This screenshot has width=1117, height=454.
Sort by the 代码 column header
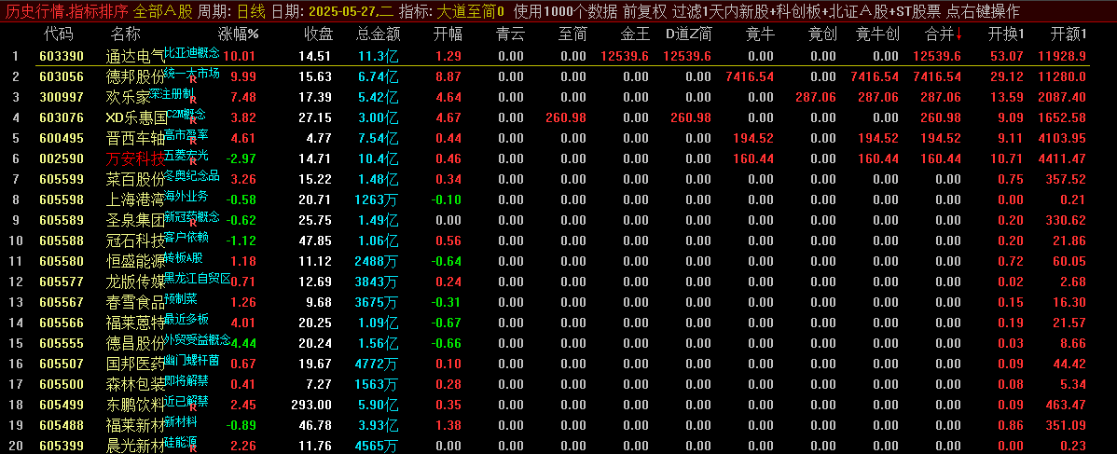point(58,34)
